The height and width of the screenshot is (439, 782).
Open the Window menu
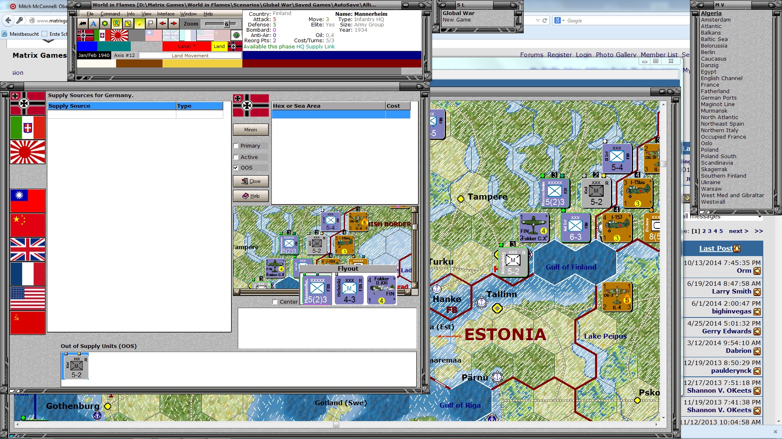point(188,14)
